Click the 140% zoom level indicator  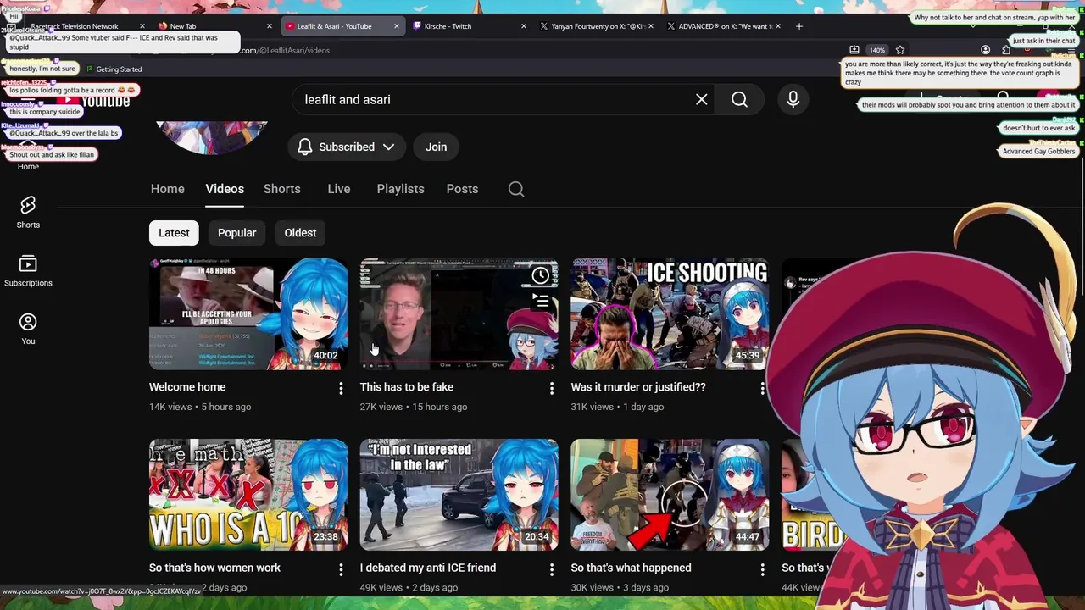click(876, 50)
